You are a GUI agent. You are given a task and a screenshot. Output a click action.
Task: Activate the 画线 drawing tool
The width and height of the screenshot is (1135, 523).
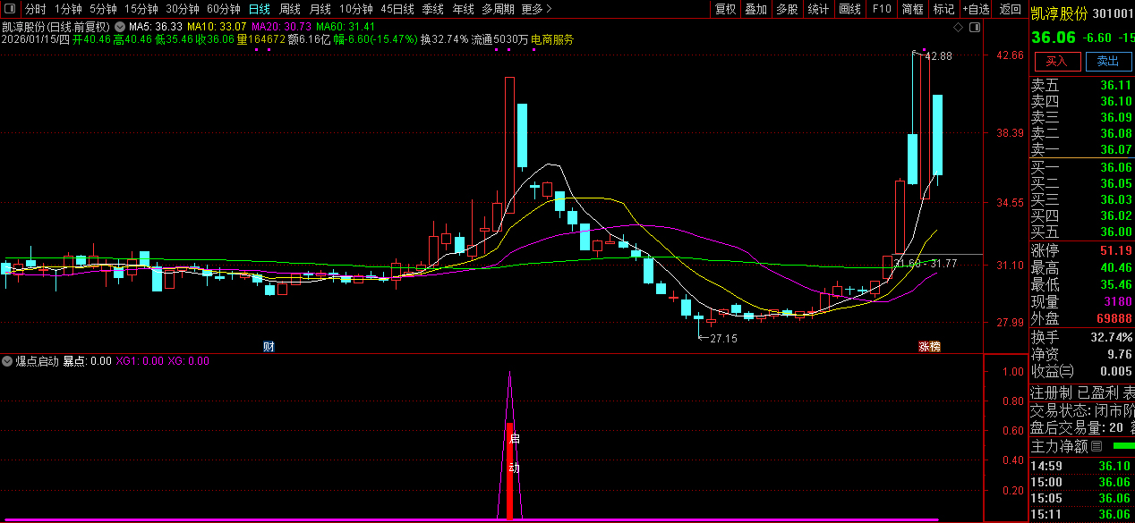(x=850, y=9)
